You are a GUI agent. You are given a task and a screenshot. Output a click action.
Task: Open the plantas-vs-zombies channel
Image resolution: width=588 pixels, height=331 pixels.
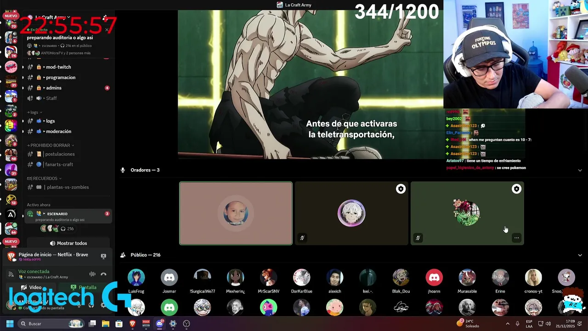(68, 187)
